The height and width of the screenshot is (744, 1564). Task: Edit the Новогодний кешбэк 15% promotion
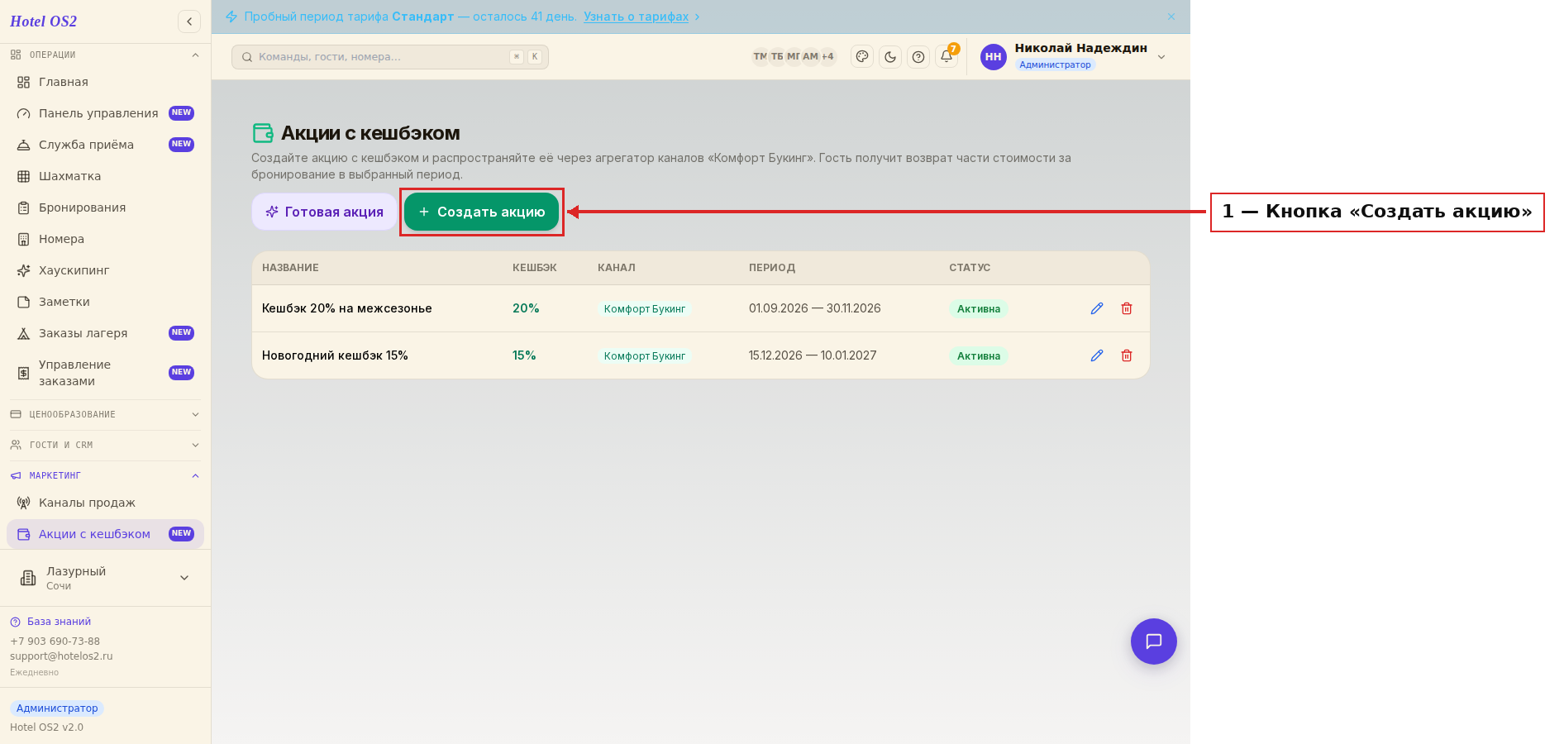pyautogui.click(x=1097, y=355)
